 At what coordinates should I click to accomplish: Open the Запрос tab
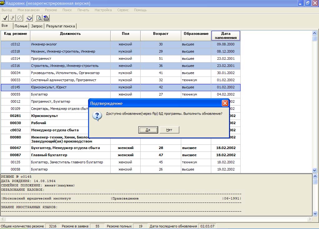37,26
